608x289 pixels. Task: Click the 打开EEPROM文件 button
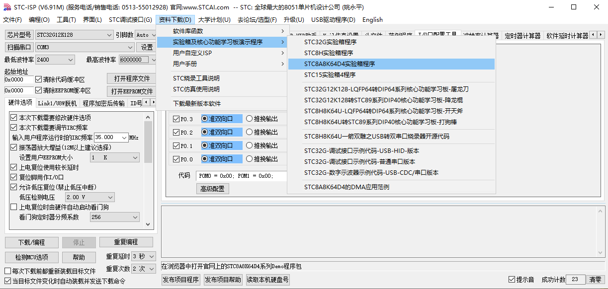(132, 91)
